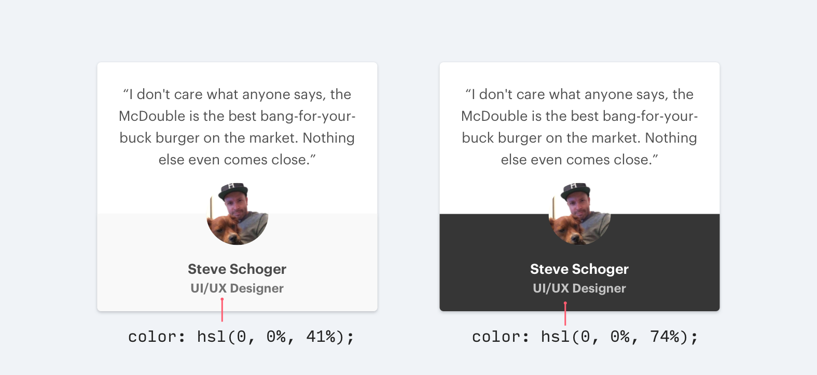This screenshot has height=375, width=817.
Task: Click the word McDouble on left card
Action: [x=152, y=116]
